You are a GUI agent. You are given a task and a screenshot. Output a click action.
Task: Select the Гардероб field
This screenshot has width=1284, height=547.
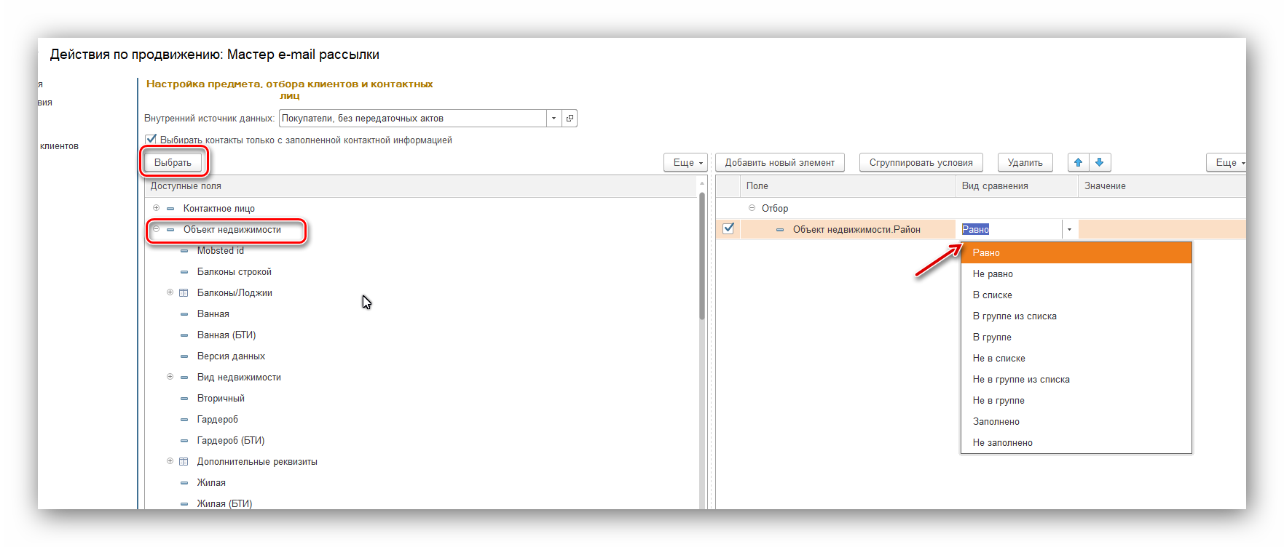(218, 420)
